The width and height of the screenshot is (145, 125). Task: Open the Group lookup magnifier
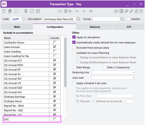(x=122, y=19)
